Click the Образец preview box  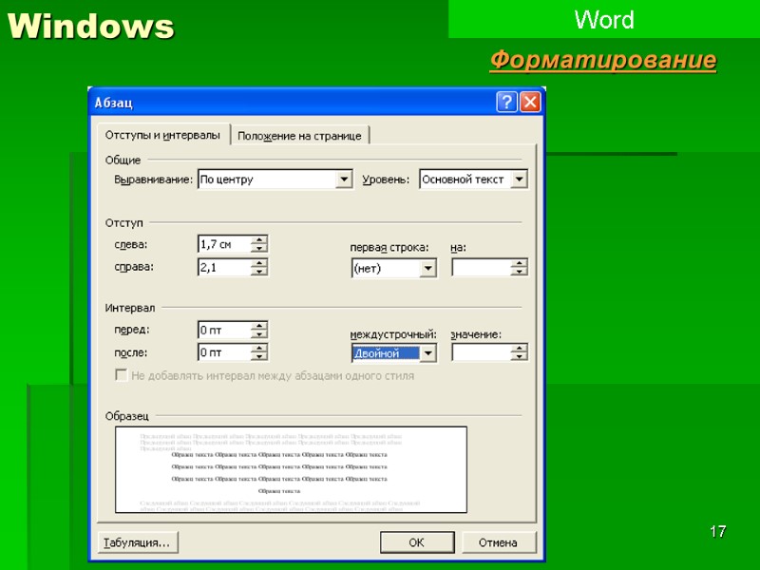point(291,469)
